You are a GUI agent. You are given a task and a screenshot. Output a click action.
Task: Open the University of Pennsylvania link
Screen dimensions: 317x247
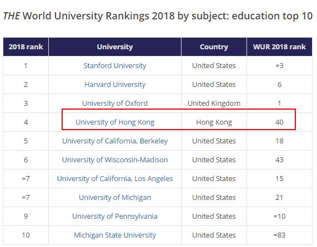click(x=115, y=216)
